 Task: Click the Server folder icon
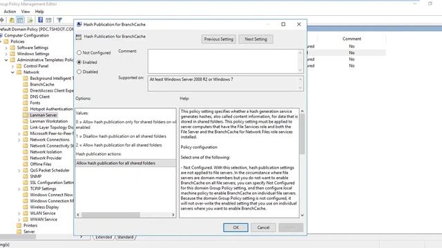pyautogui.click(x=19, y=231)
